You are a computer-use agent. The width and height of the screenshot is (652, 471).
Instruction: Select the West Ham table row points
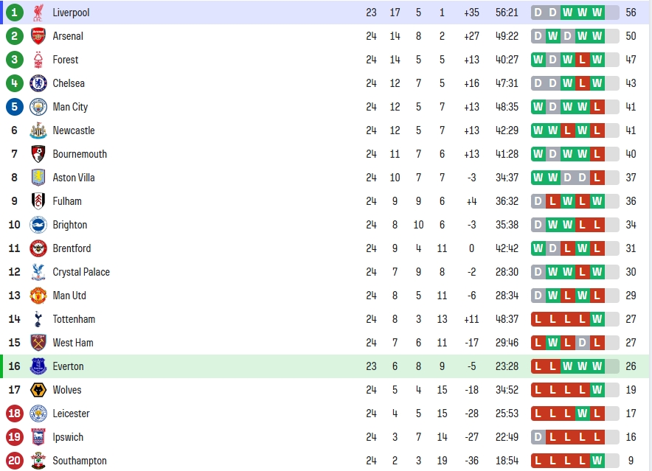coord(631,343)
